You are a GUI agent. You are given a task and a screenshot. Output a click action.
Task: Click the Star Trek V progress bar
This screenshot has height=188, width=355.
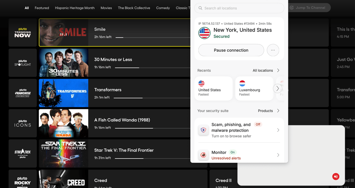[x=153, y=158]
